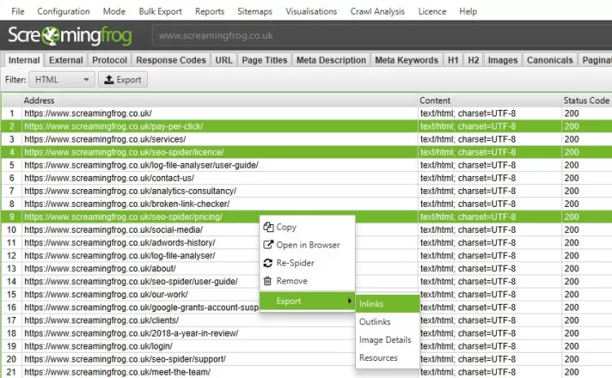This screenshot has width=612, height=378.
Task: Choose Outlinks in the Export submenu
Action: [375, 322]
